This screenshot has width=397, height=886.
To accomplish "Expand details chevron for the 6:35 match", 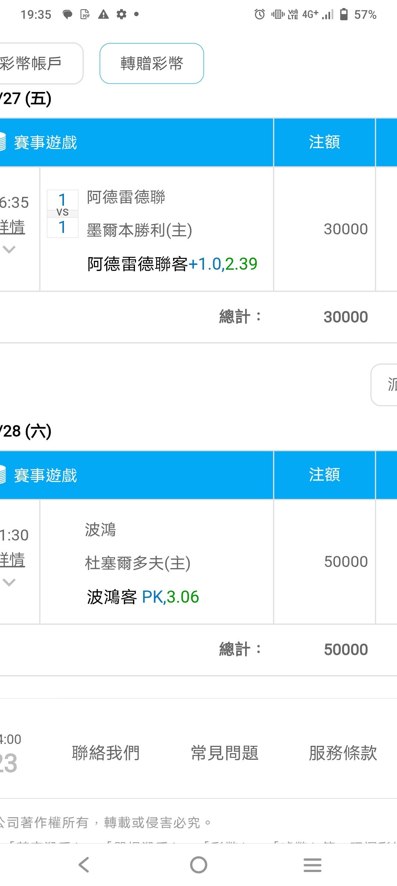I will [x=9, y=250].
